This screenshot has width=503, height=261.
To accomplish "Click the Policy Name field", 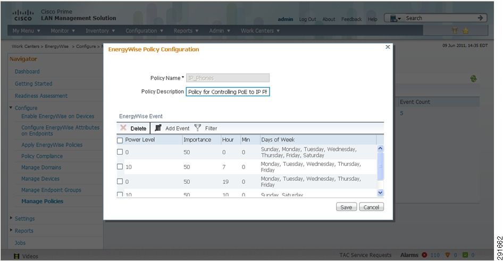I will 228,78.
